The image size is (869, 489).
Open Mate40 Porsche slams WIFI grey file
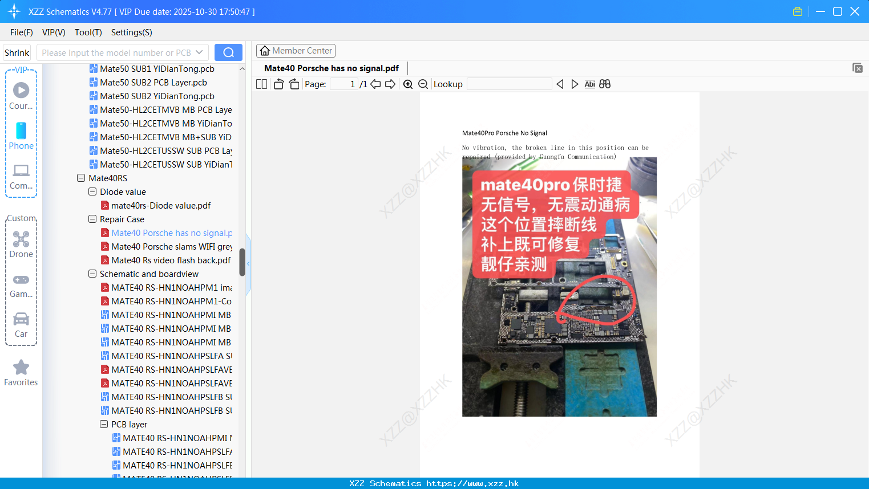point(172,247)
